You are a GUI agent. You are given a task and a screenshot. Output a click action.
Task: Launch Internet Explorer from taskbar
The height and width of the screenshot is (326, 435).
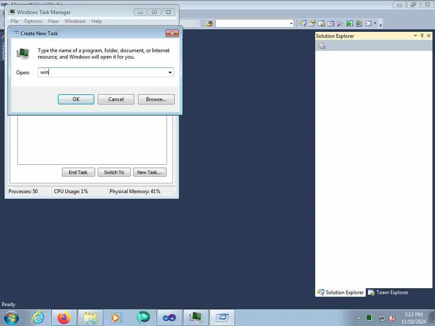38,318
